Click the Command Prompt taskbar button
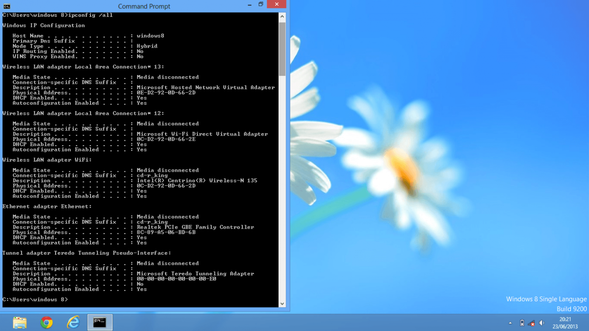 pos(100,323)
